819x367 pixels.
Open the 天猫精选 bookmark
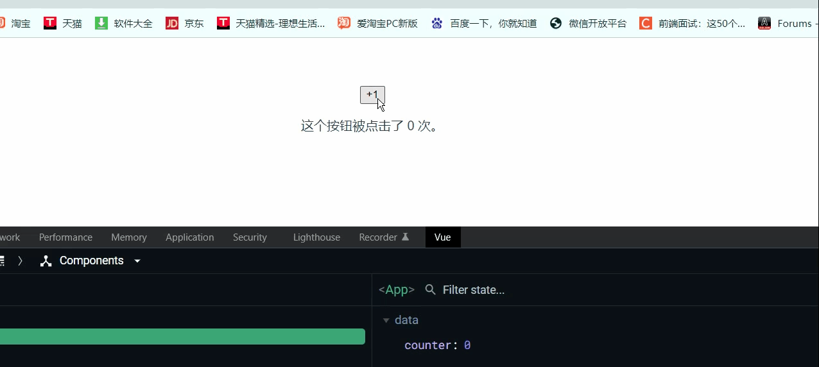(x=271, y=23)
